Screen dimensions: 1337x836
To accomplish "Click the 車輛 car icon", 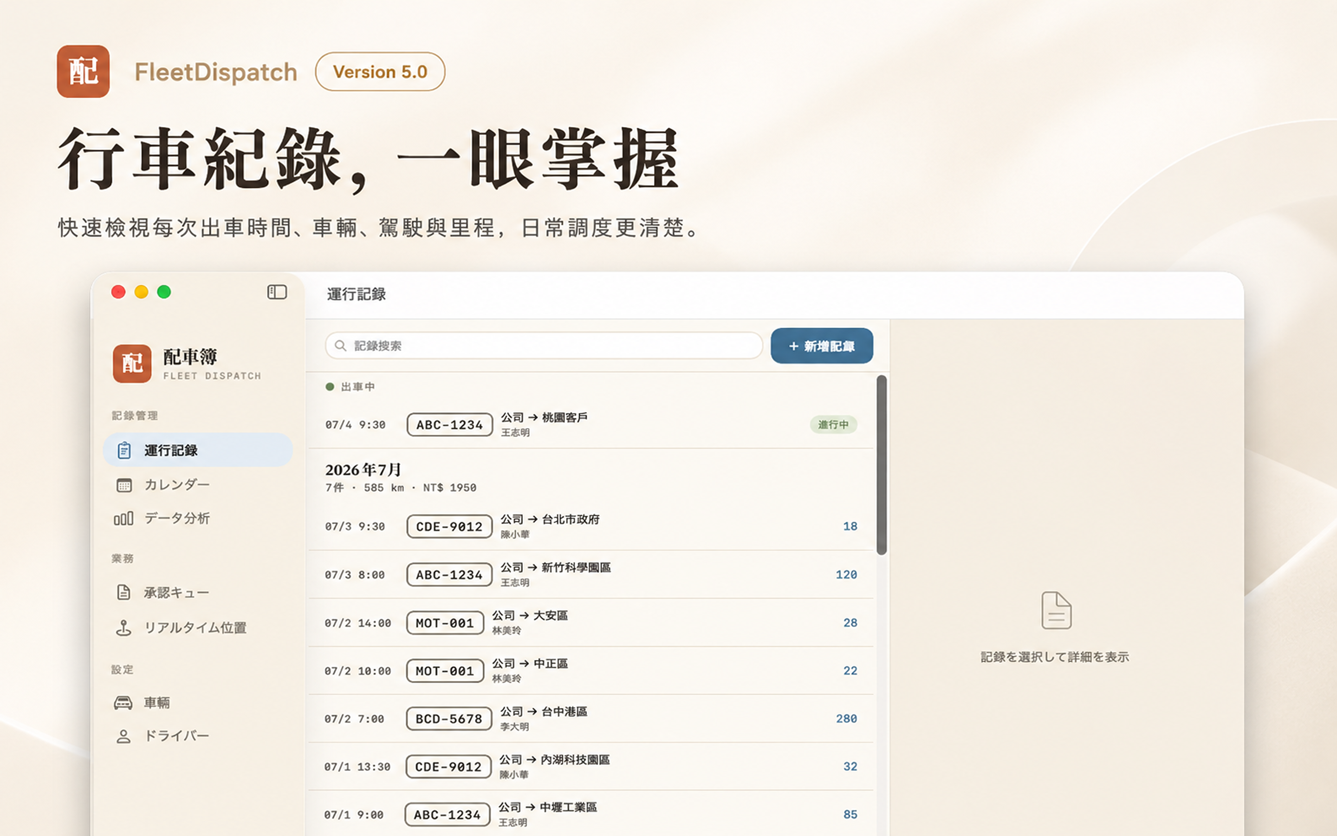I will 123,703.
